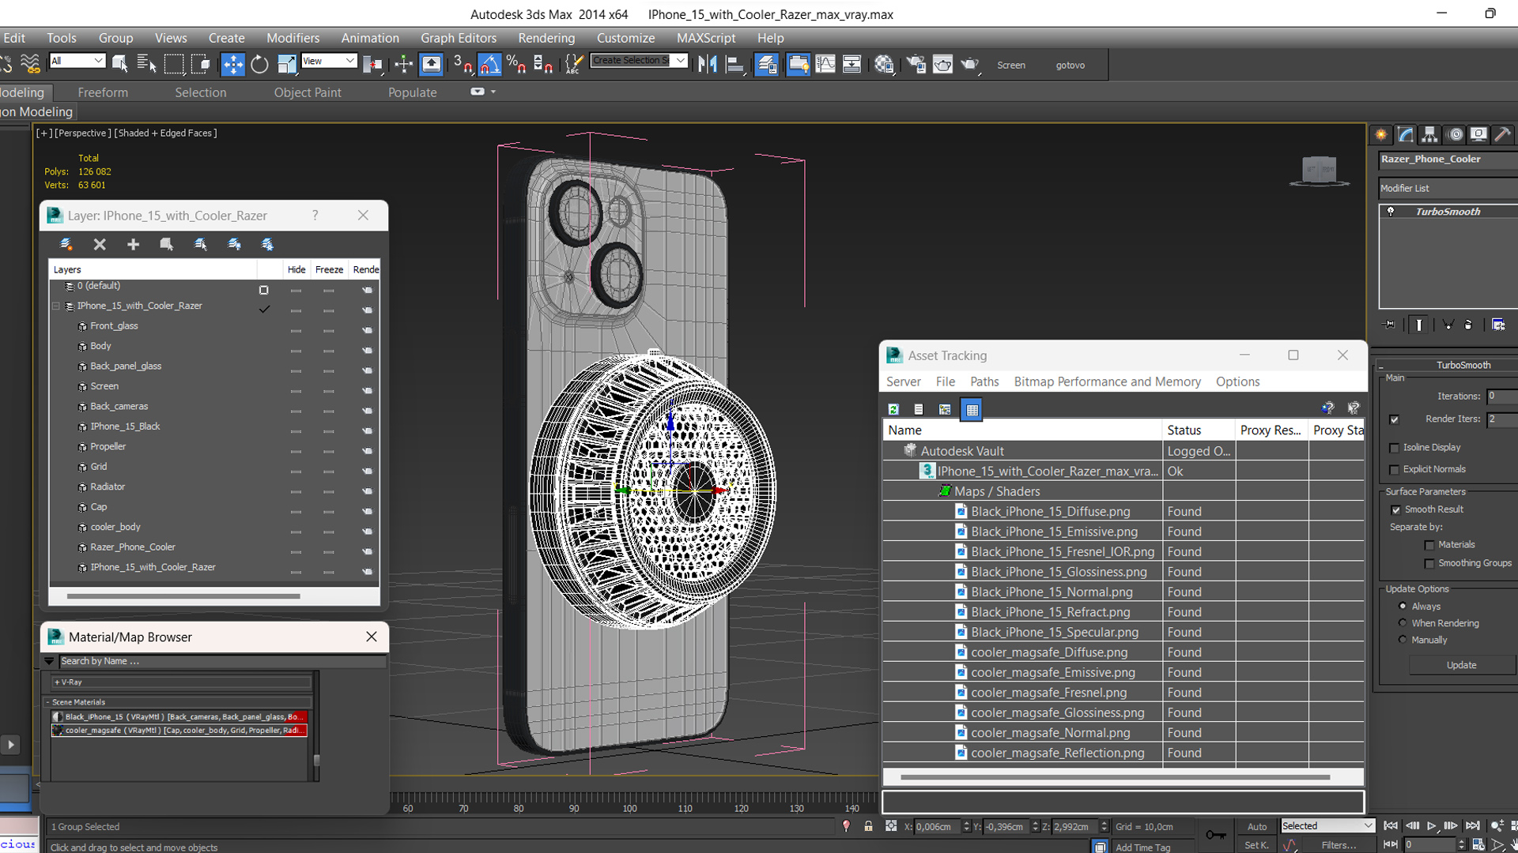The width and height of the screenshot is (1518, 853).
Task: Activate the Select and Rotate tool
Action: 259,64
